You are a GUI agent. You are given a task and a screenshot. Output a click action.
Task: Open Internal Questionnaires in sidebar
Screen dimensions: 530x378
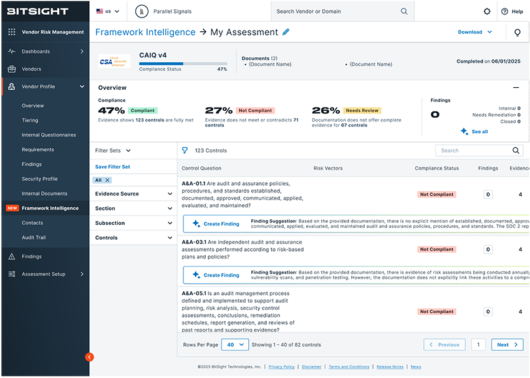click(49, 135)
